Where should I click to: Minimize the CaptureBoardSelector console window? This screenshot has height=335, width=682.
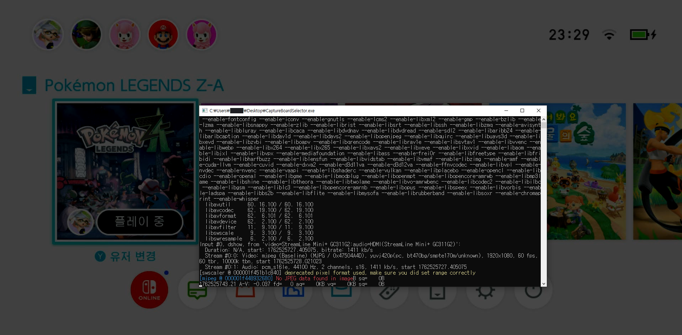coord(506,110)
